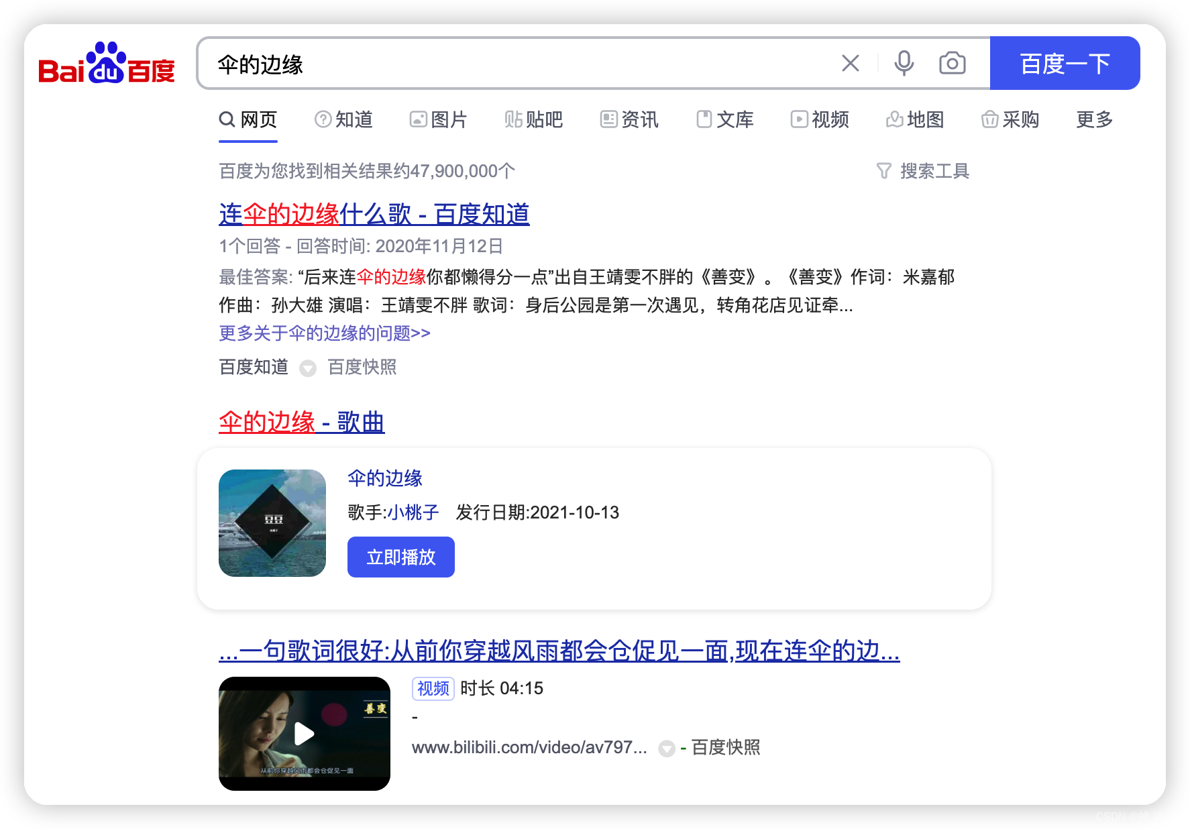Open 搜索工具 filter options
This screenshot has width=1190, height=829.
tap(923, 171)
